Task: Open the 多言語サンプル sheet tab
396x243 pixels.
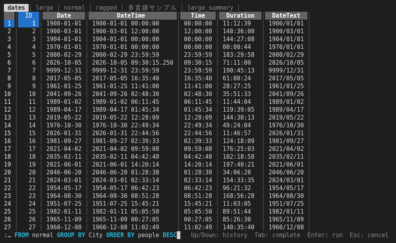Action: (152, 8)
